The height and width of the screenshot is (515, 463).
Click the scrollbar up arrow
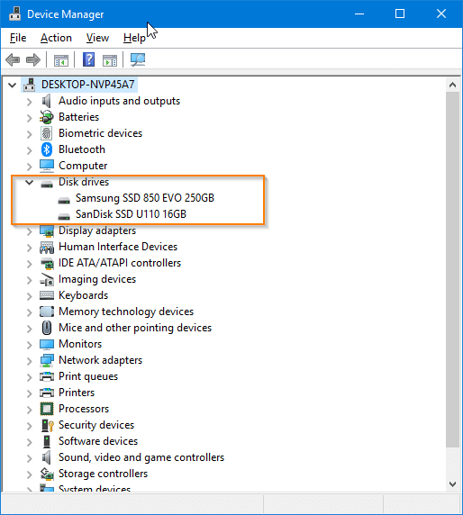point(452,85)
